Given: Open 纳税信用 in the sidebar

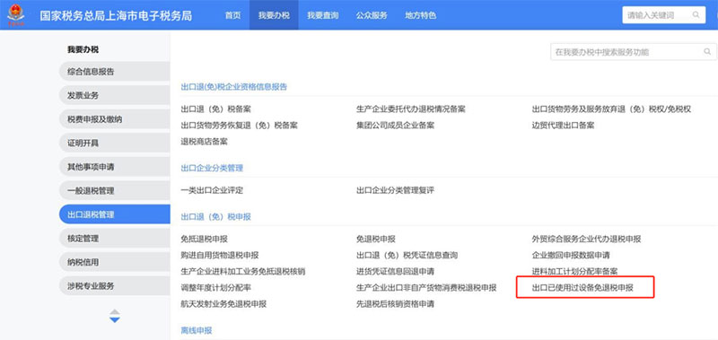Looking at the screenshot, I should (x=115, y=262).
